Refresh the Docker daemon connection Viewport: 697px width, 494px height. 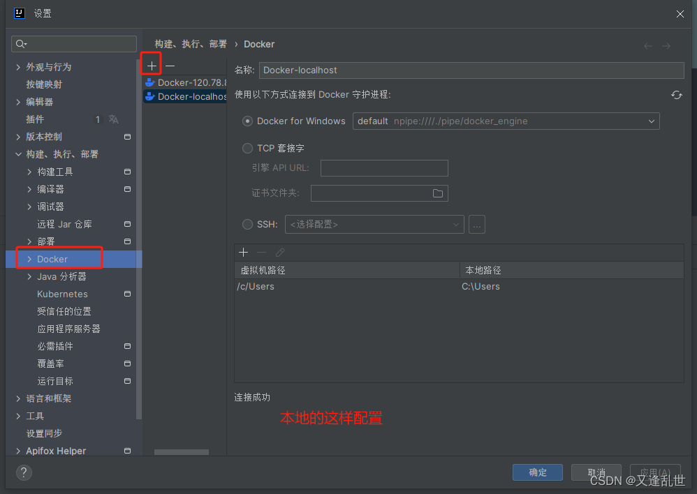[x=677, y=95]
